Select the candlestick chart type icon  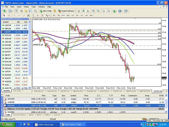coord(83,11)
